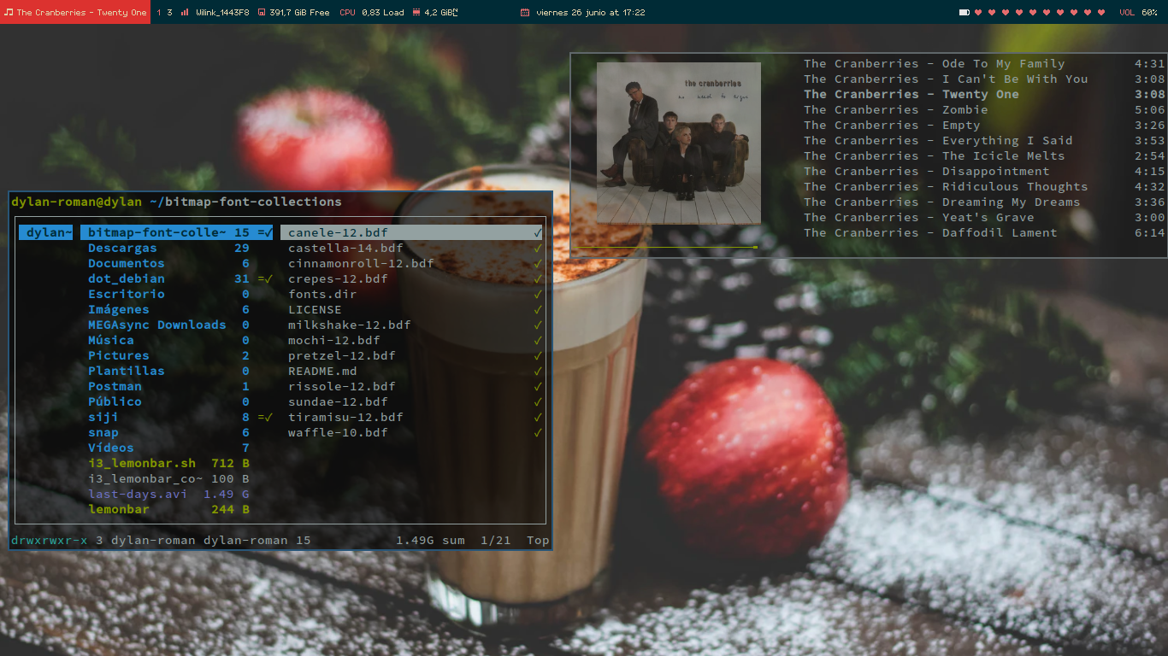
Task: Switch to workspace 1 in the bar
Action: coord(159,13)
